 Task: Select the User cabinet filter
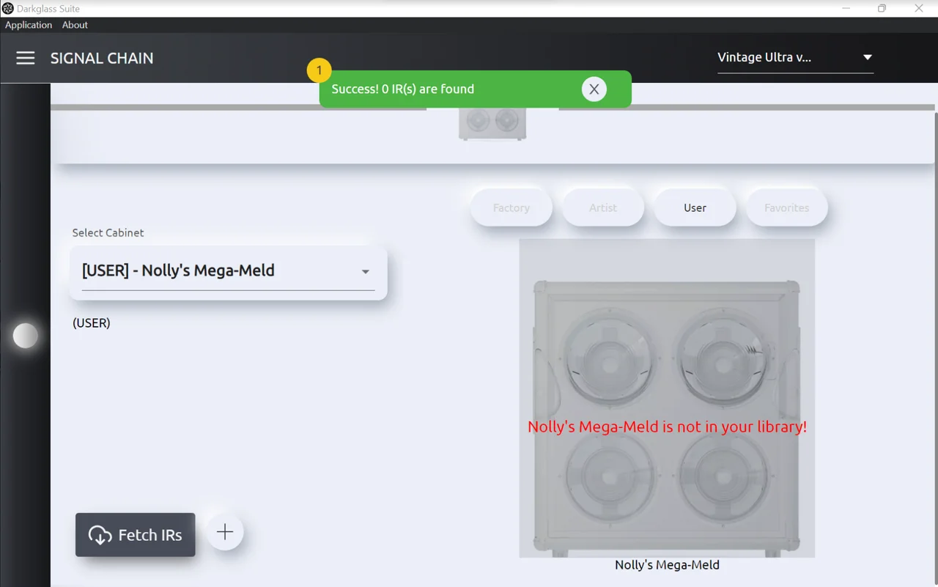coord(695,208)
